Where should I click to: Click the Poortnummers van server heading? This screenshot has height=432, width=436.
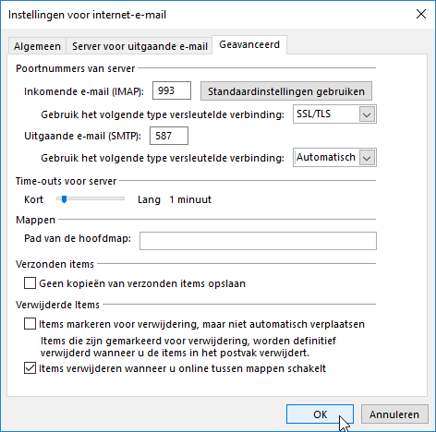76,68
